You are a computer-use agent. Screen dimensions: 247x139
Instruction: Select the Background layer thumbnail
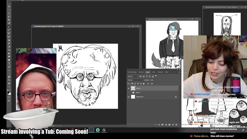tap(133, 97)
